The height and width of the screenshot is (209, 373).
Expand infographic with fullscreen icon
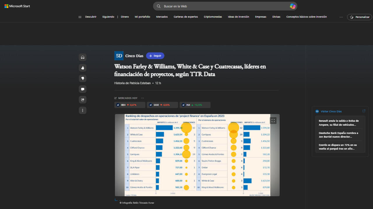coord(273,121)
